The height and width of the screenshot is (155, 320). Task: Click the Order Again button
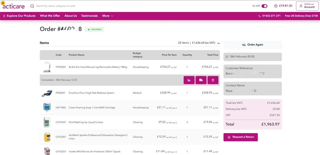(253, 45)
